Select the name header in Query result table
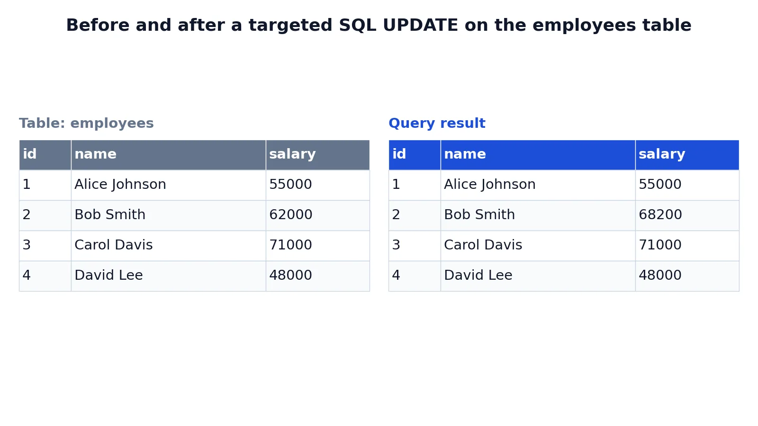This screenshot has width=758, height=426. click(538, 155)
